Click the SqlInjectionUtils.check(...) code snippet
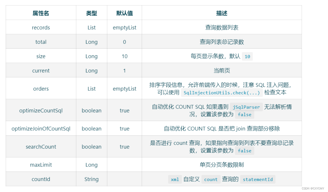The image size is (328, 192). [x=222, y=93]
